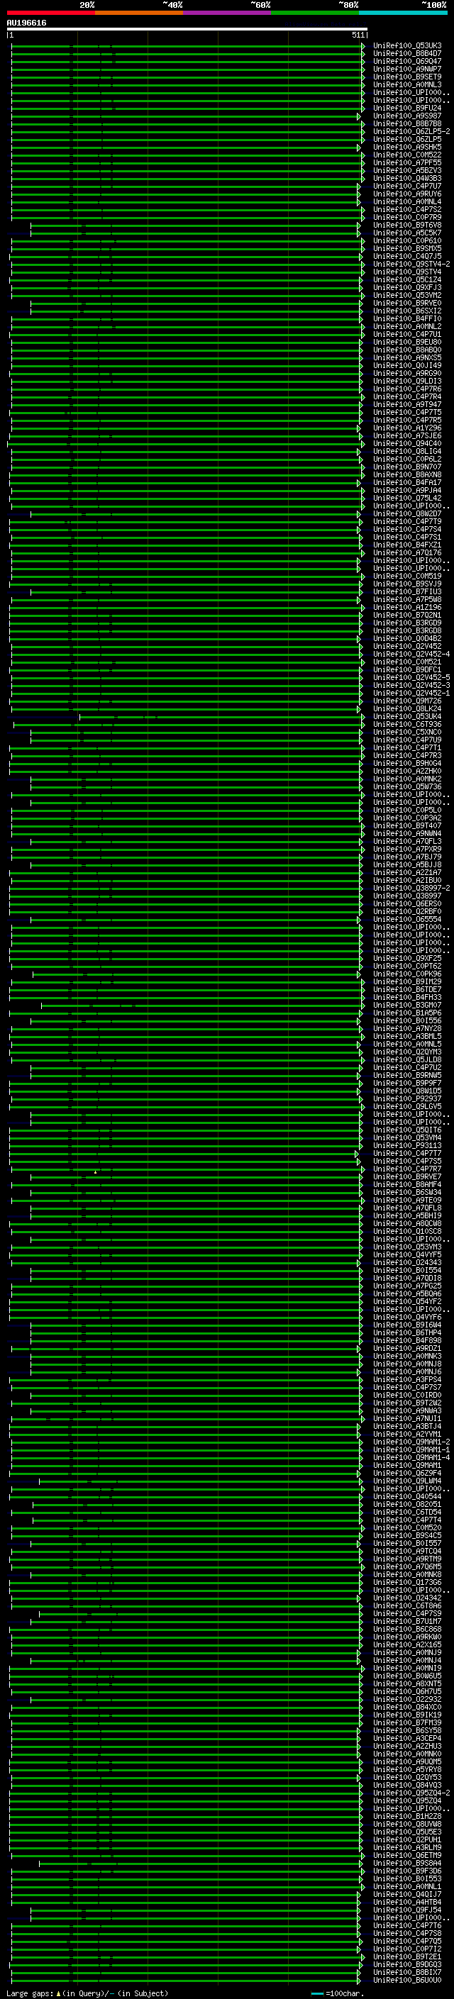Select UniRef100_C5XNC0 label
This screenshot has height=1999, width=454.
click(407, 732)
